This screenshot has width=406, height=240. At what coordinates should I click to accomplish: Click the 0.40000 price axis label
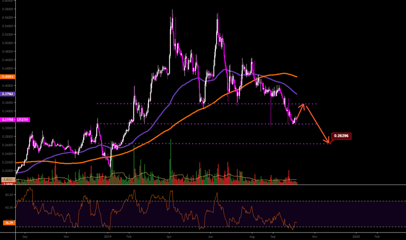tap(7, 86)
